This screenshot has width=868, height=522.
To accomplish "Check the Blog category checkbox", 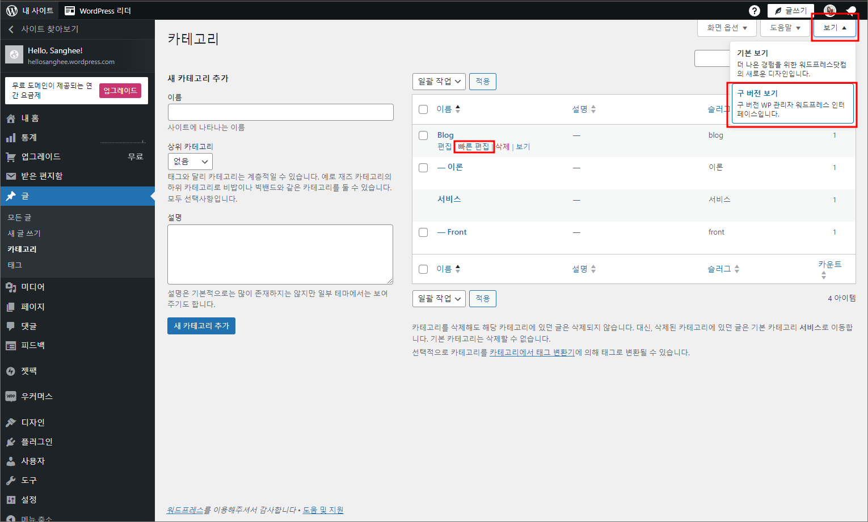I will coord(423,135).
